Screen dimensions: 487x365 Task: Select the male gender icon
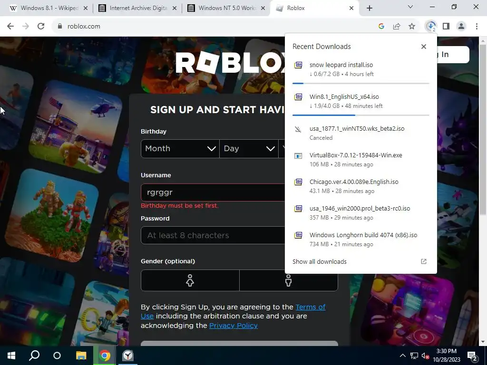pyautogui.click(x=289, y=280)
